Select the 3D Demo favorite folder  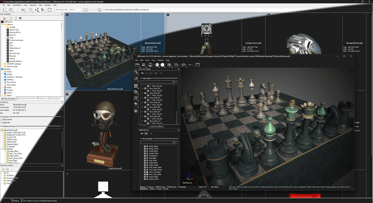[10, 175]
